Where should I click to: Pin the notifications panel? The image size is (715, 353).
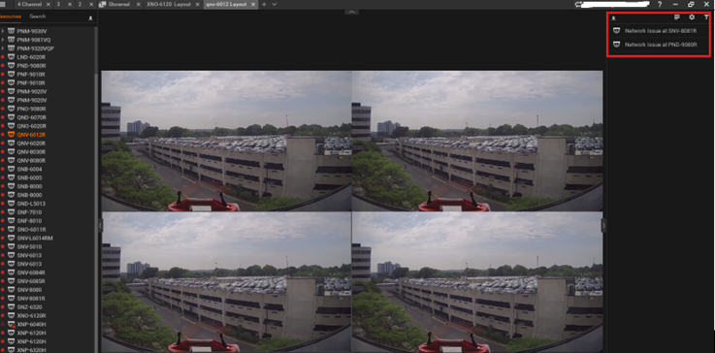coord(614,18)
